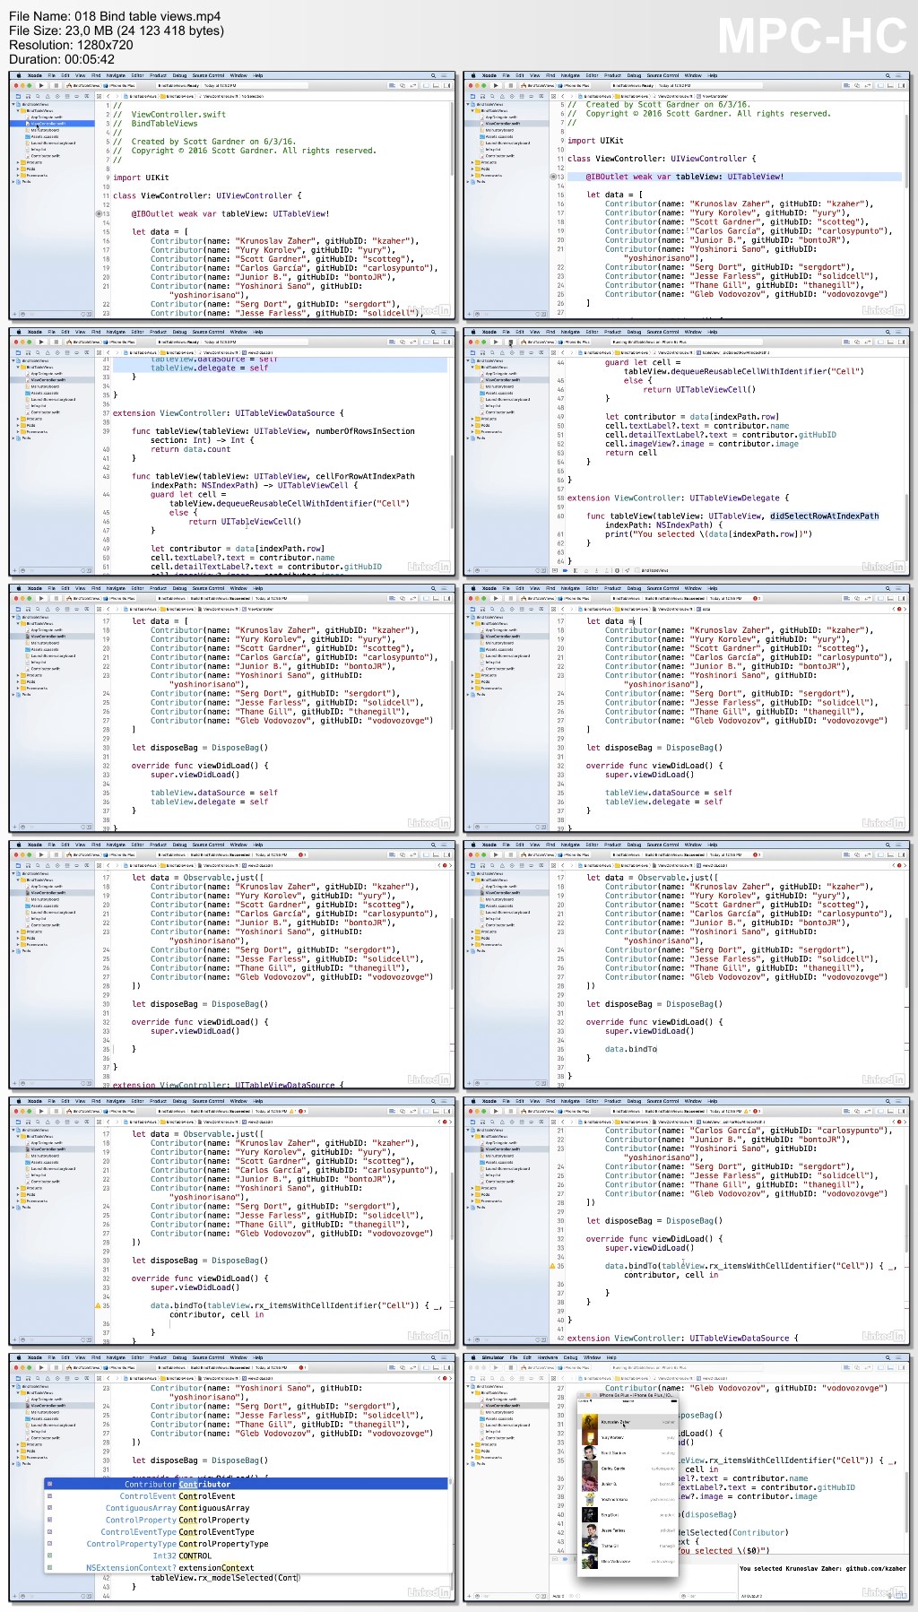Open Source Control menu in header-comment frame

[208, 75]
